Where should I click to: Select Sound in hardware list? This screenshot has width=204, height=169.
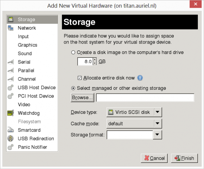click(x=25, y=54)
